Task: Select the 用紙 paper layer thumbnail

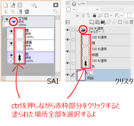Action: 81,75
